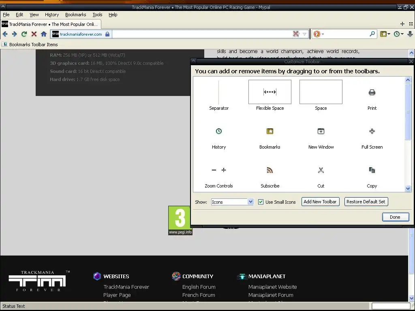Go forward with the Forward arrow
Image resolution: width=415 pixels, height=311 pixels.
15,34
